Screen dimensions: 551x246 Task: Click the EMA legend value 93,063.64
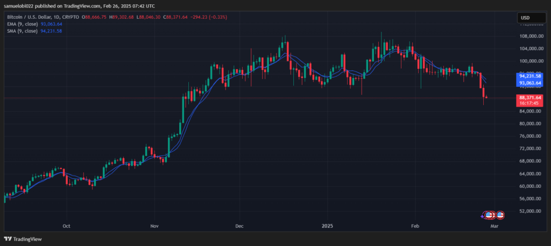(x=52, y=24)
